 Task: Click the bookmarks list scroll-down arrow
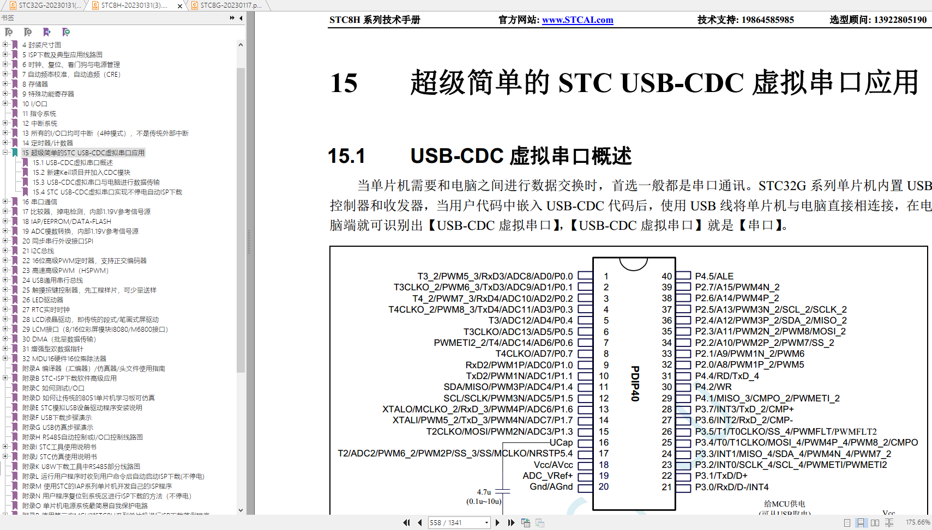240,510
